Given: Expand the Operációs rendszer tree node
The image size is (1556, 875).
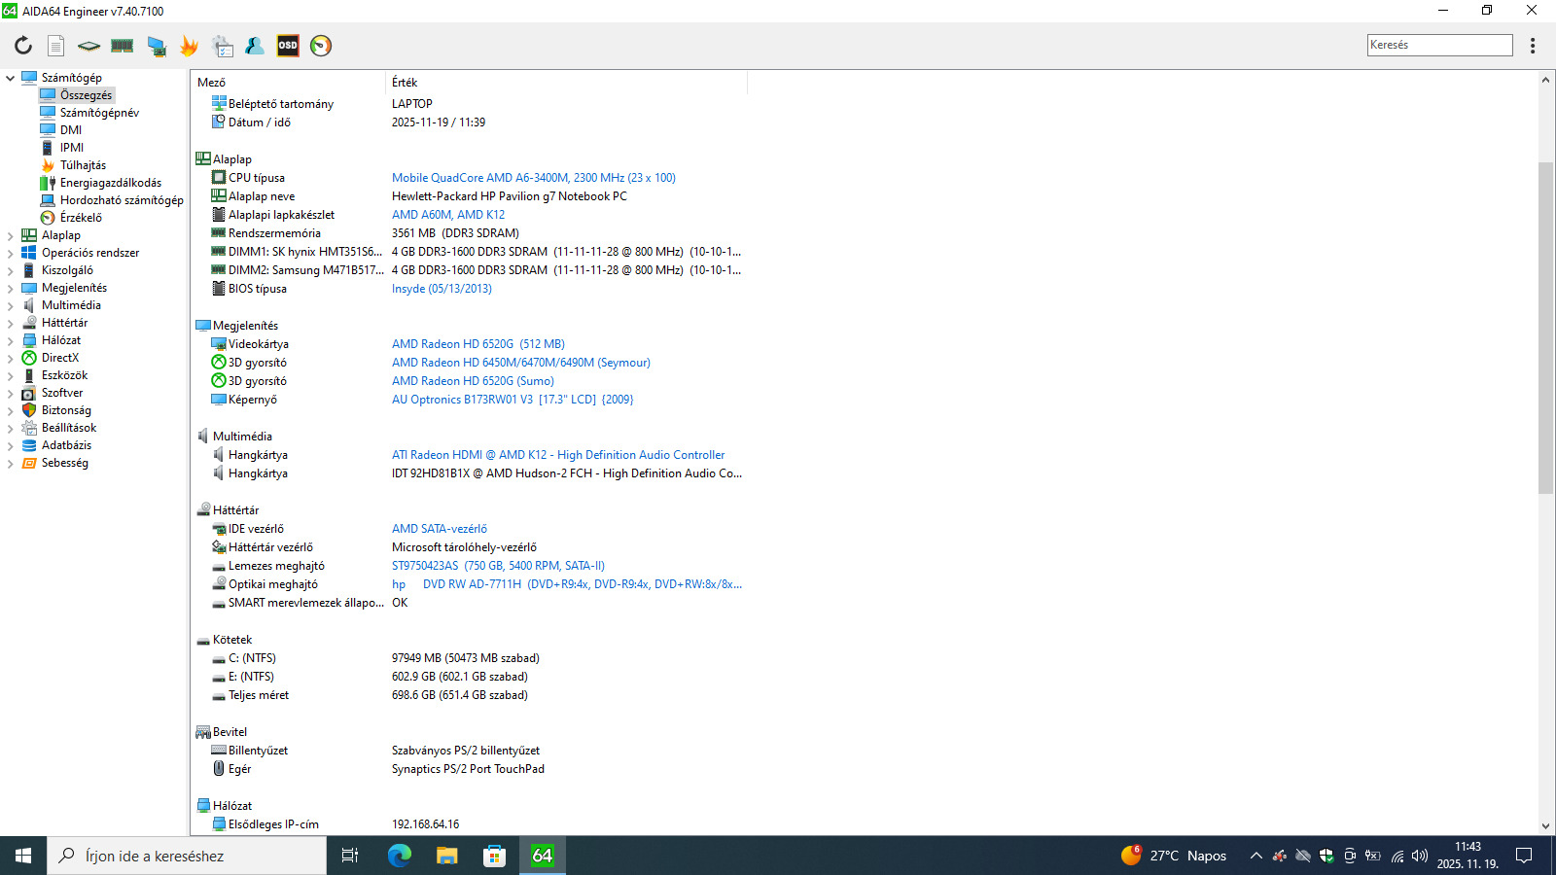Looking at the screenshot, I should pyautogui.click(x=11, y=253).
